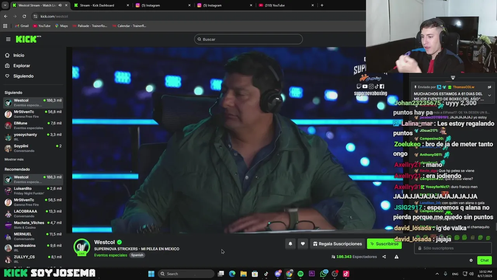Open LACOBRAAA in Recomendado list

(33, 213)
